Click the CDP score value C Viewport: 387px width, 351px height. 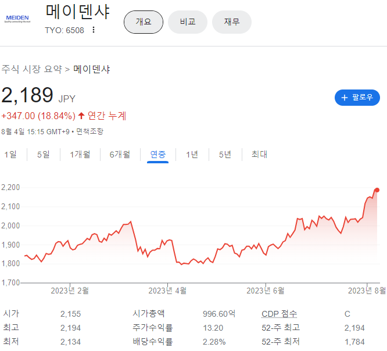[347, 314]
